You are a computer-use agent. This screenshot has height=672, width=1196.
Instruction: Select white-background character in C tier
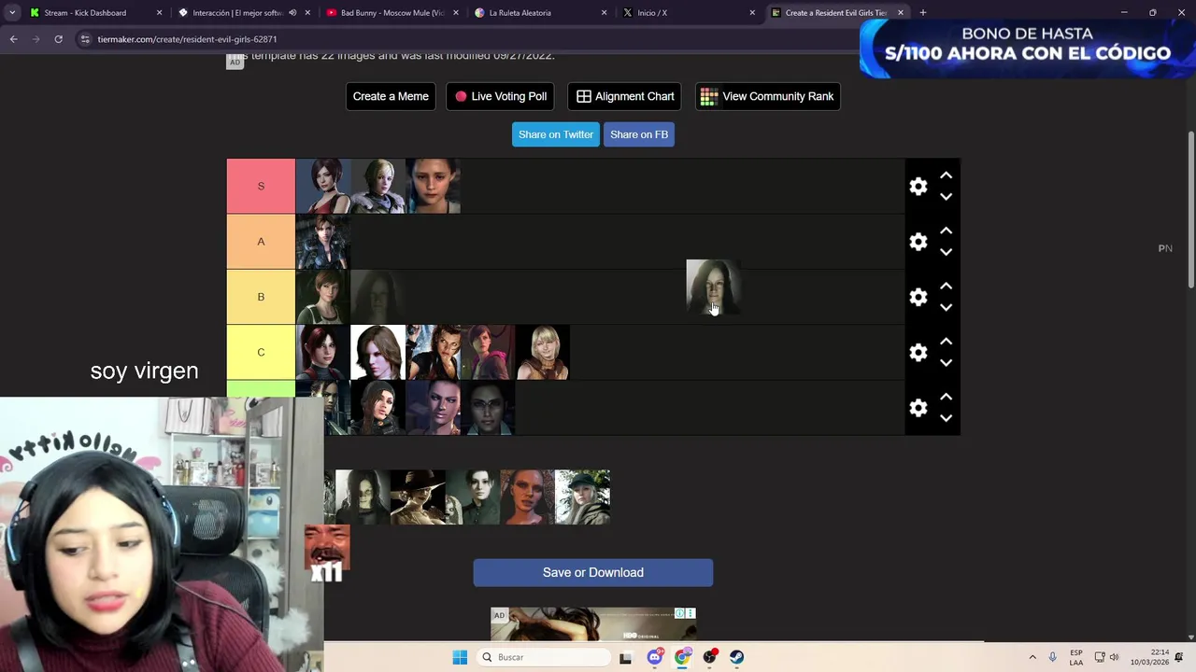tap(378, 353)
